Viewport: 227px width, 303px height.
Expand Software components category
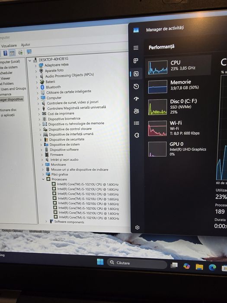click(46, 222)
